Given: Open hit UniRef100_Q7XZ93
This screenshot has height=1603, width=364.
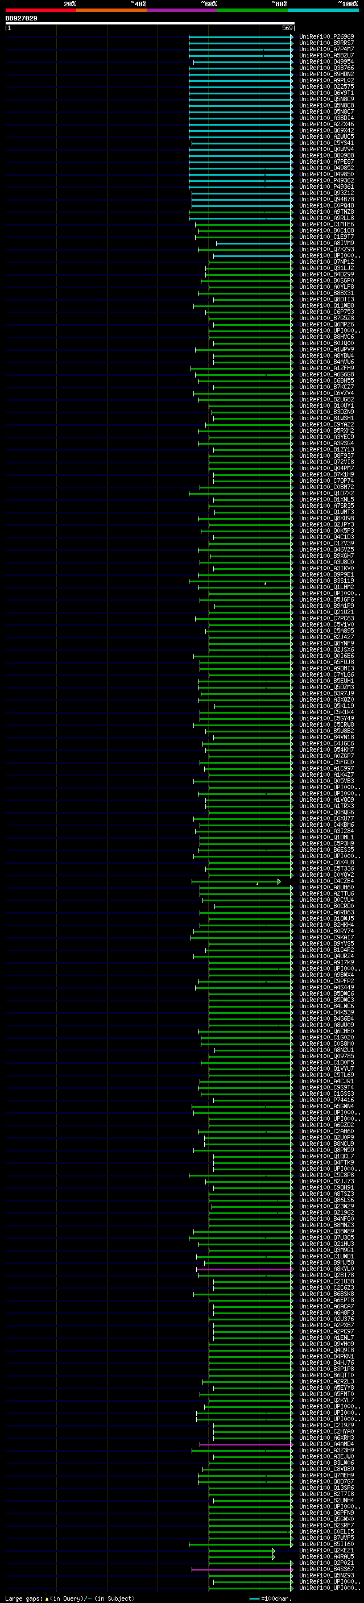Looking at the screenshot, I should 326,250.
